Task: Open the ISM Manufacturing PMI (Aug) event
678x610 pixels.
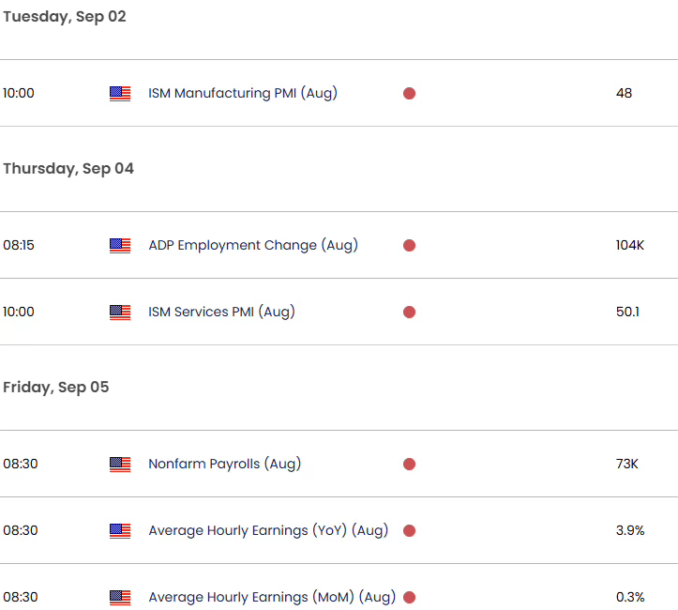Action: 243,94
